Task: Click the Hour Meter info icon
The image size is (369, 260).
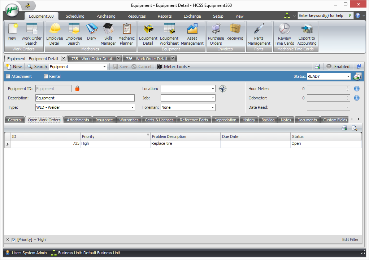Action: point(357,89)
